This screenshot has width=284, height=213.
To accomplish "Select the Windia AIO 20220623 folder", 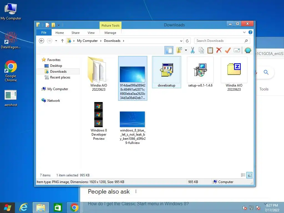I will [99, 74].
